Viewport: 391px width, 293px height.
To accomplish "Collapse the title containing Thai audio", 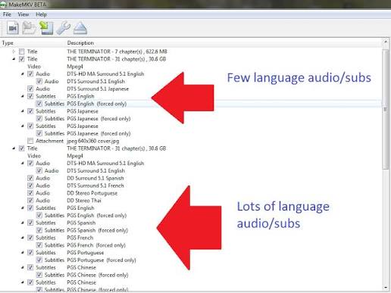I will [x=14, y=148].
